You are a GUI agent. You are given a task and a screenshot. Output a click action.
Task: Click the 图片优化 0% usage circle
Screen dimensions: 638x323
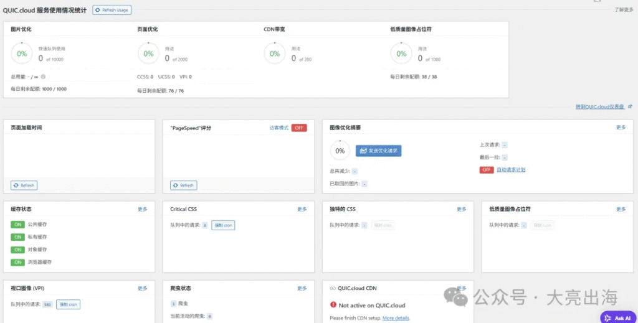(22, 54)
